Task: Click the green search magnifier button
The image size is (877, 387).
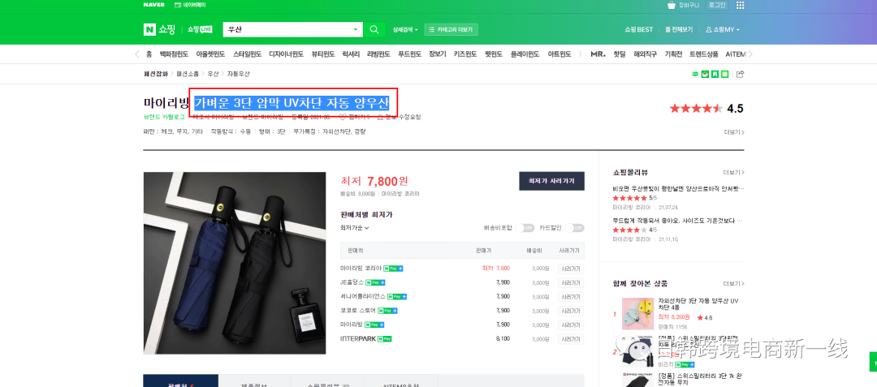Action: [374, 29]
